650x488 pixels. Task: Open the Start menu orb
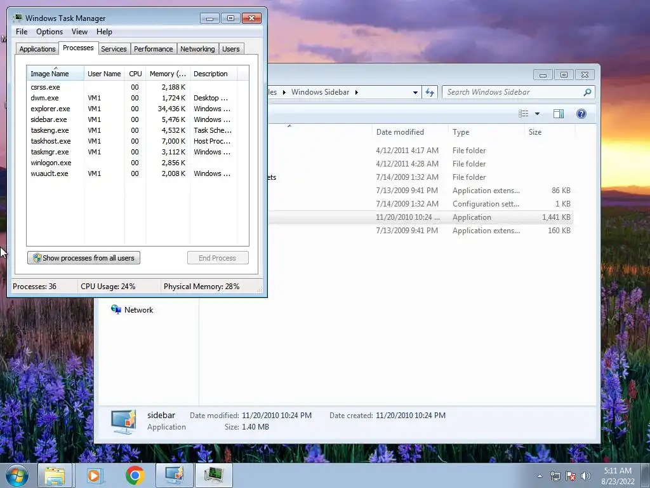[x=17, y=475]
